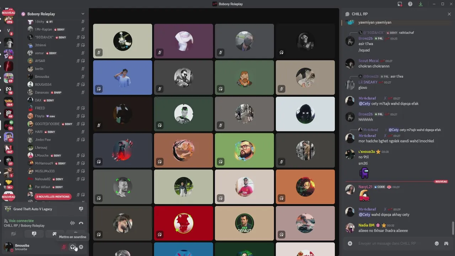Click the bottom NOUVEAU badge in server list
The image size is (455, 256).
pos(9,197)
